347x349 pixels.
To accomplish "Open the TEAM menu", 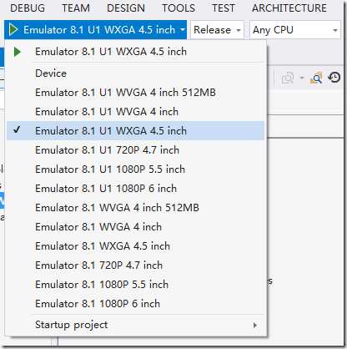I will tap(76, 8).
